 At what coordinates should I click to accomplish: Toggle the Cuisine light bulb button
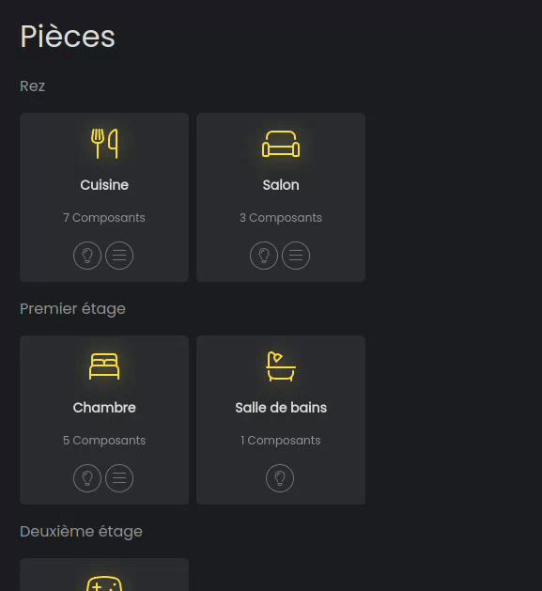click(x=87, y=256)
